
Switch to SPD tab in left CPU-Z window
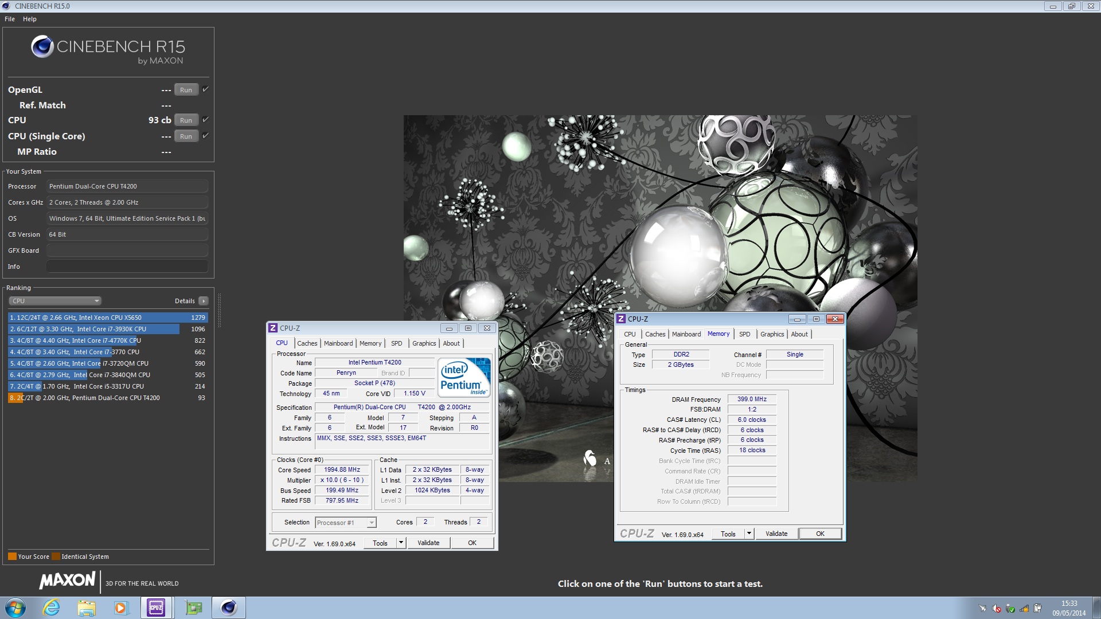click(x=397, y=343)
